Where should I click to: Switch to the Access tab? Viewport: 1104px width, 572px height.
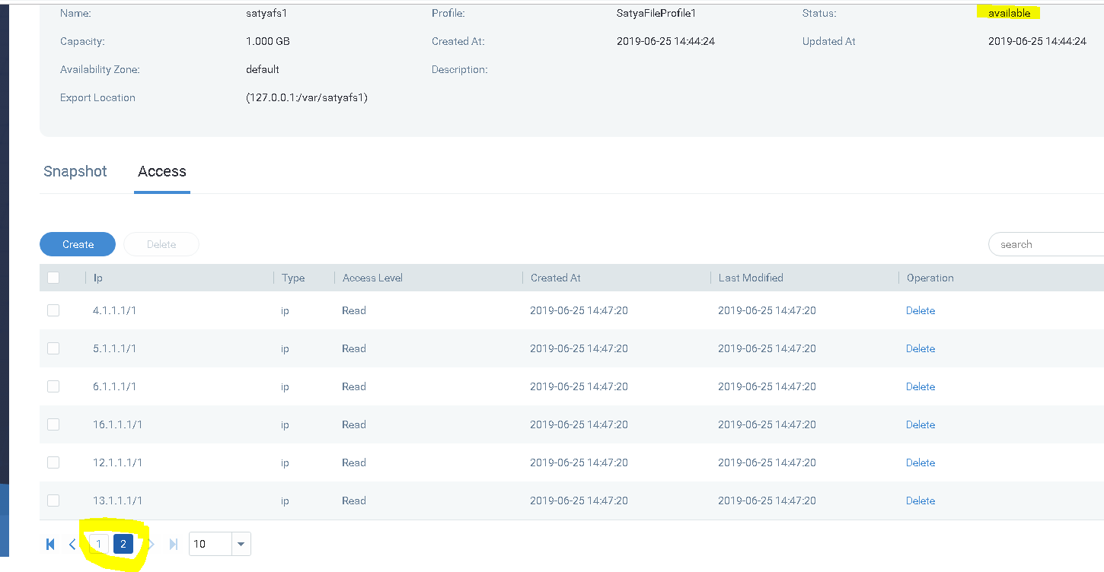(x=161, y=171)
